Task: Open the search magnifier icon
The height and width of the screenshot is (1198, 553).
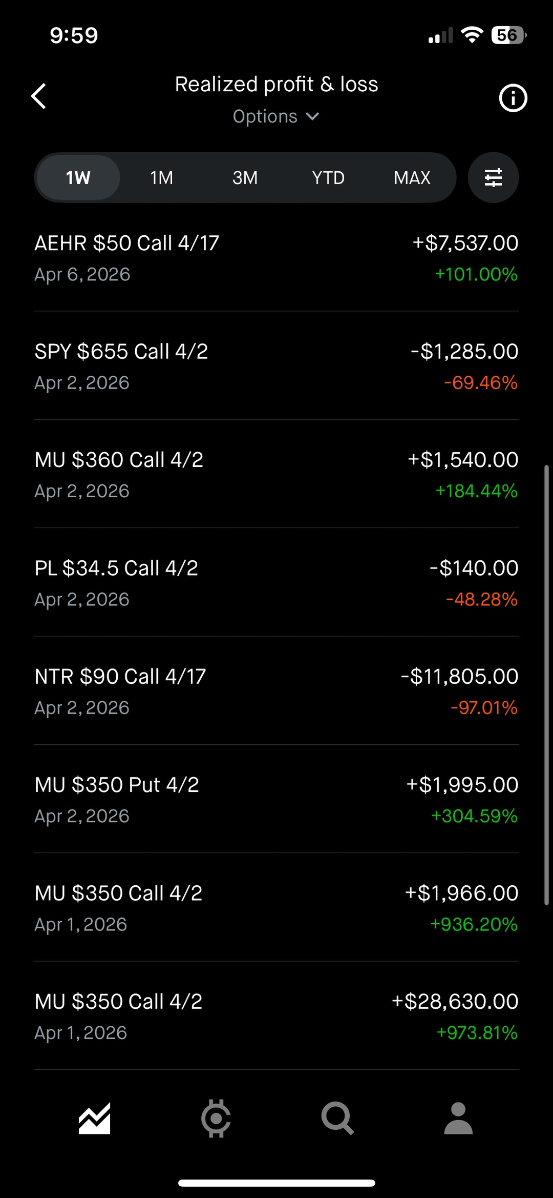Action: point(337,1118)
